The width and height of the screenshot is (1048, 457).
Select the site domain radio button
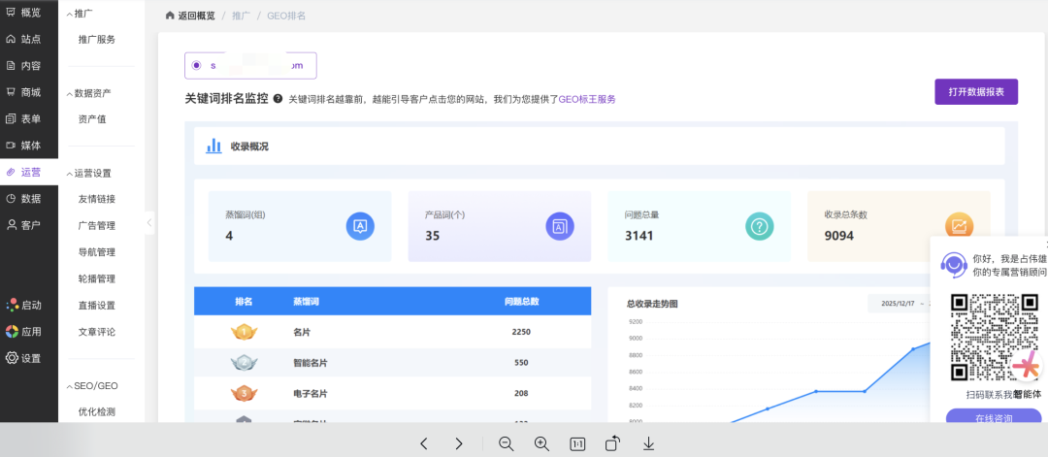tap(197, 65)
